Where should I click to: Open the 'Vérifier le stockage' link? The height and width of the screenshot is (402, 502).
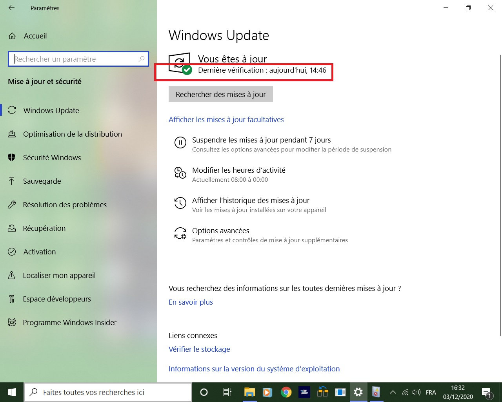(199, 349)
